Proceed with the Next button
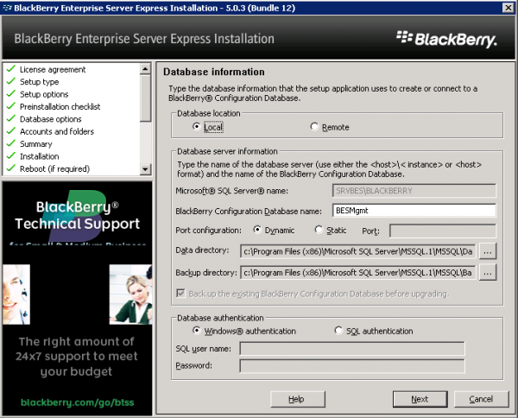The height and width of the screenshot is (418, 518). tap(420, 399)
